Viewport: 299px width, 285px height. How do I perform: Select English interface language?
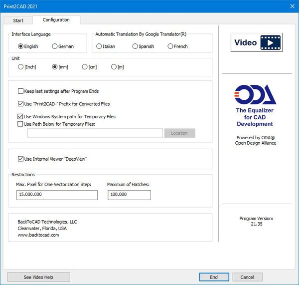click(x=20, y=46)
